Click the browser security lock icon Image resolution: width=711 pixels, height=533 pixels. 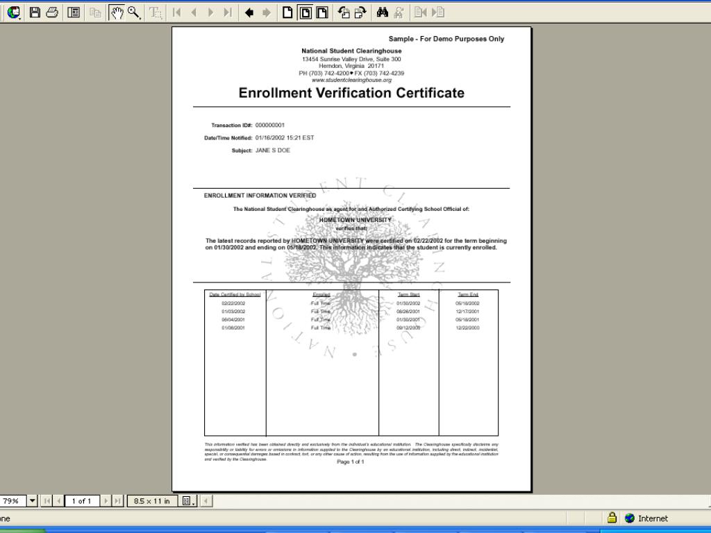tap(612, 518)
